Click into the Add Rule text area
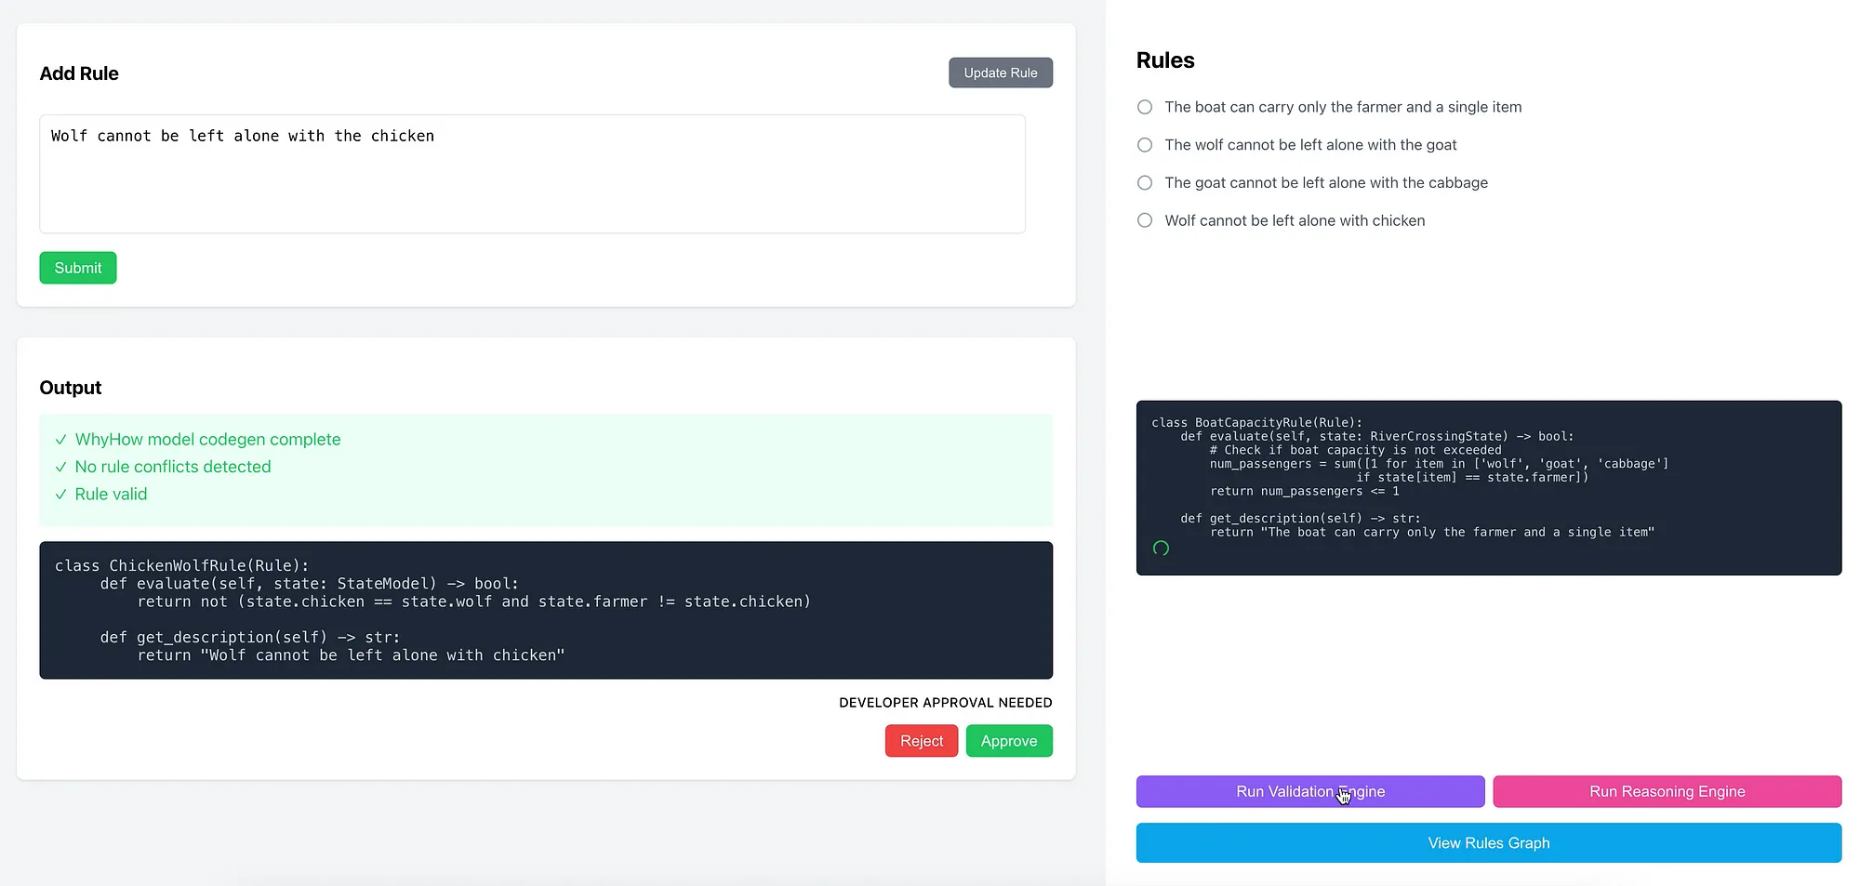1860x886 pixels. [x=532, y=174]
